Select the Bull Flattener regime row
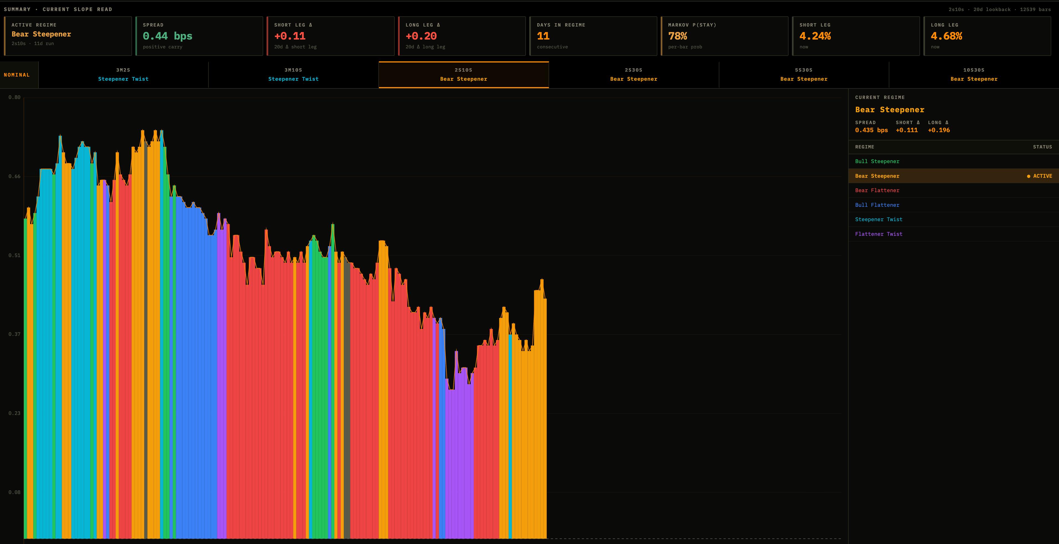This screenshot has width=1059, height=544. click(x=953, y=205)
